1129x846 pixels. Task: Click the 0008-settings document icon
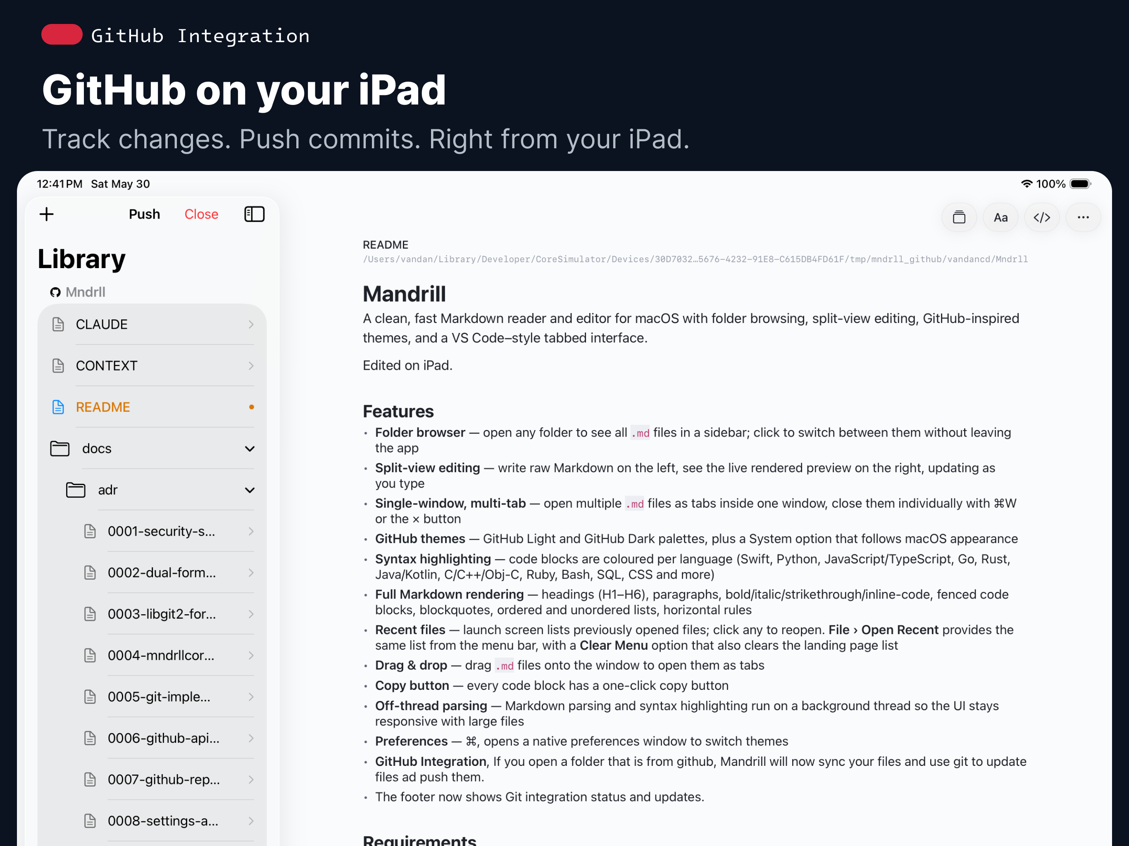coord(90,820)
